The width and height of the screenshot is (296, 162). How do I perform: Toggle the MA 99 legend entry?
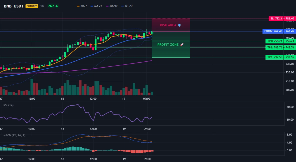point(112,6)
